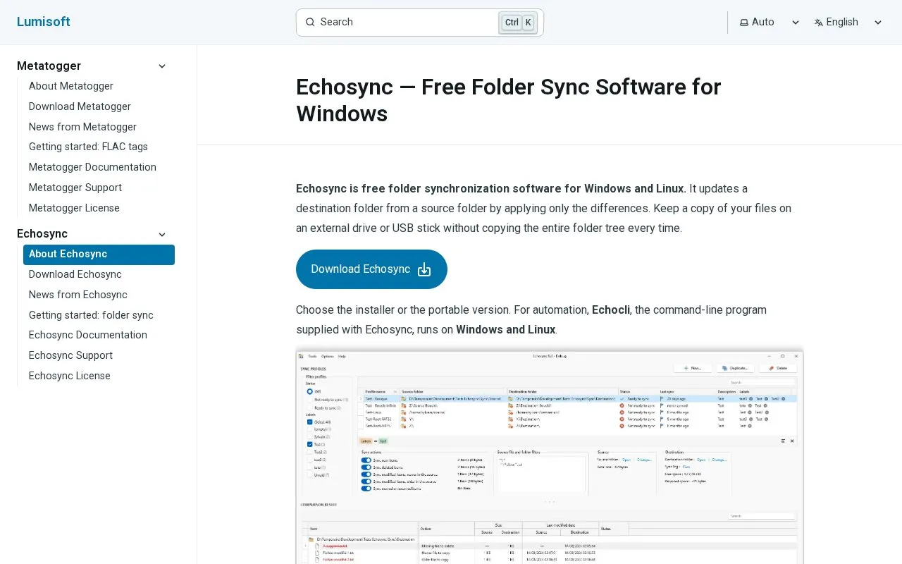Focus the Search field
Screen dimensions: 902x564
(x=419, y=23)
